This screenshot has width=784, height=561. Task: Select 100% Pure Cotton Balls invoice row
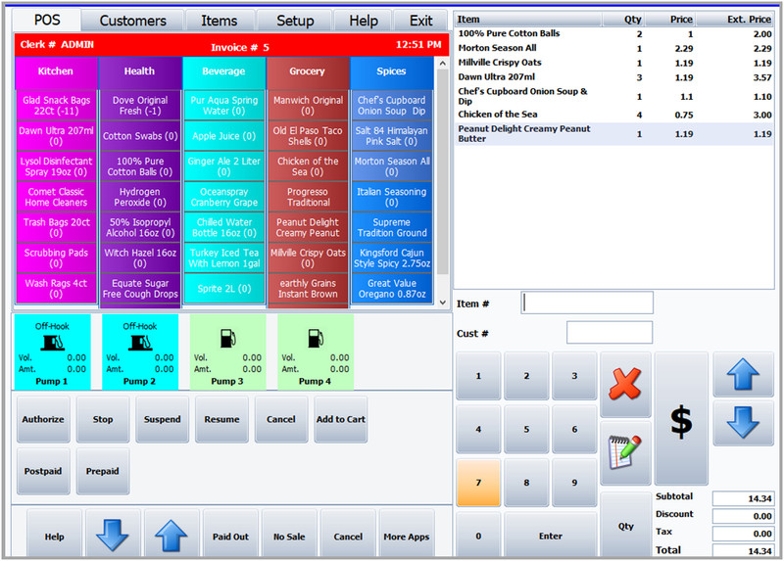click(614, 33)
